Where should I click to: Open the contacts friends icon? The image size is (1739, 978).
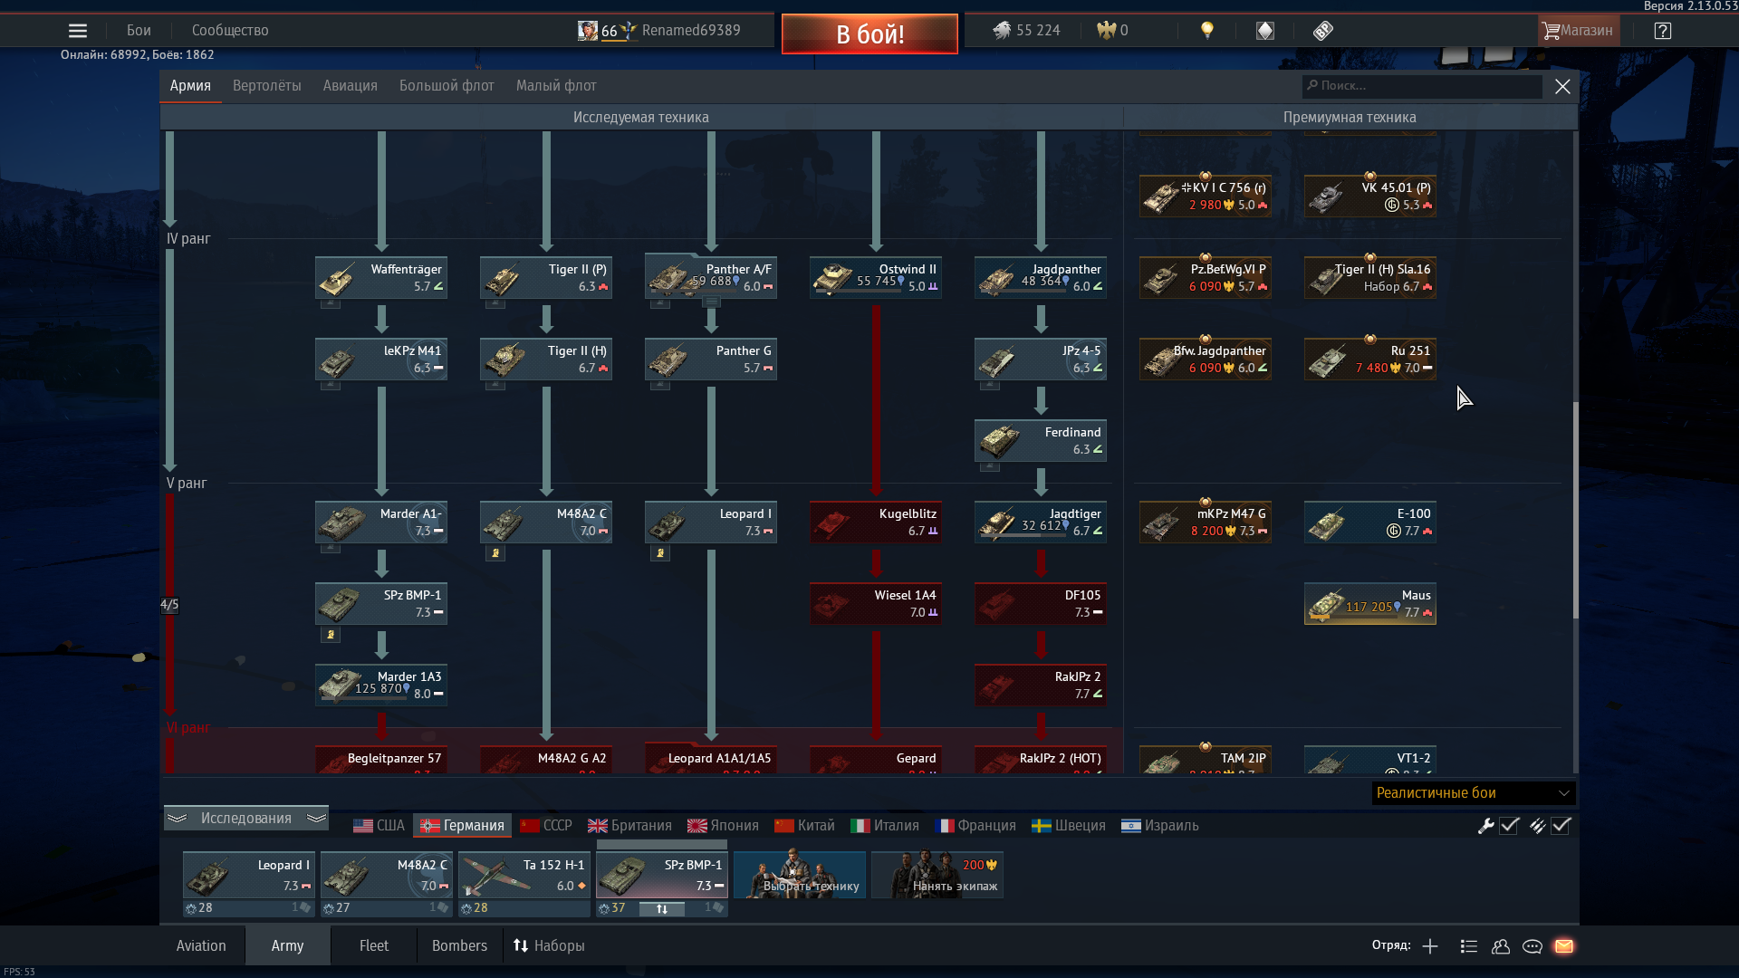pyautogui.click(x=1501, y=946)
